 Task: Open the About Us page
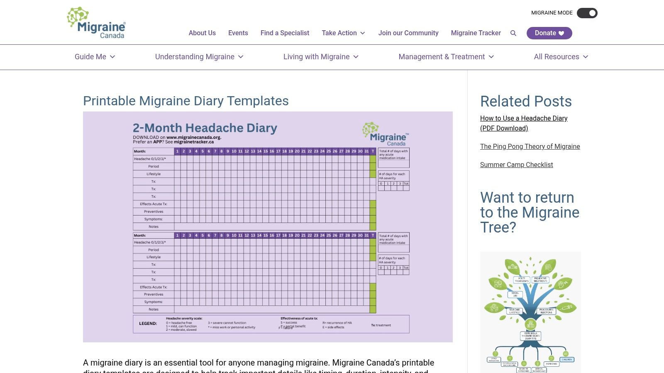tap(202, 33)
